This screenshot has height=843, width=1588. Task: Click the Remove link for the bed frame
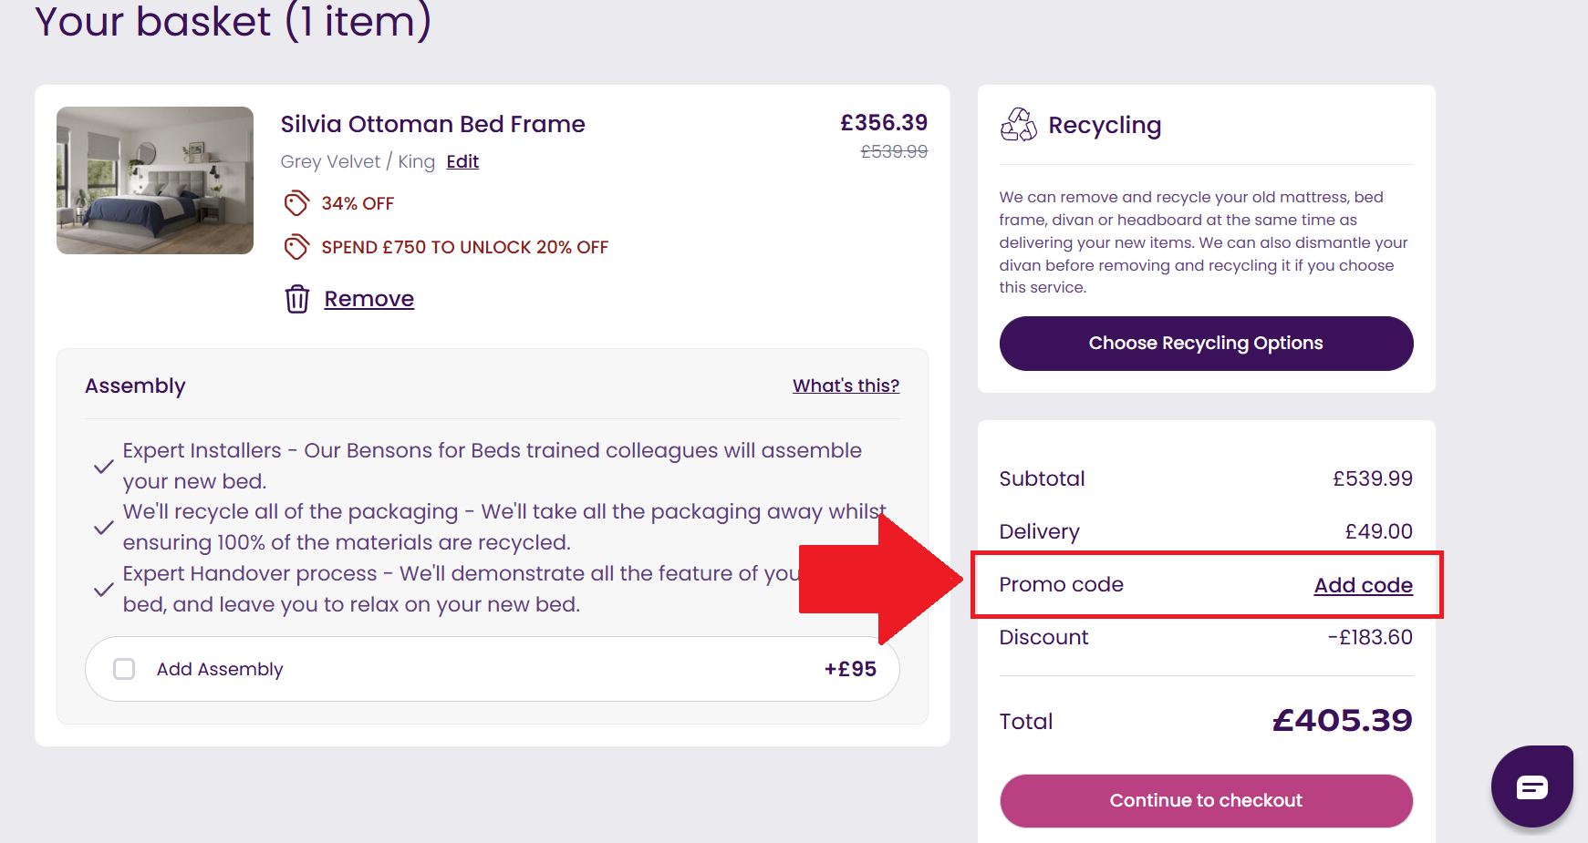click(x=368, y=299)
